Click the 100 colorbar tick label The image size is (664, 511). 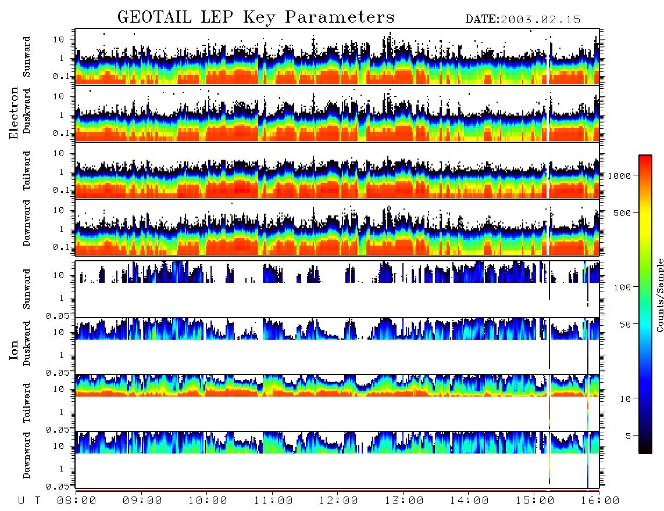[623, 287]
